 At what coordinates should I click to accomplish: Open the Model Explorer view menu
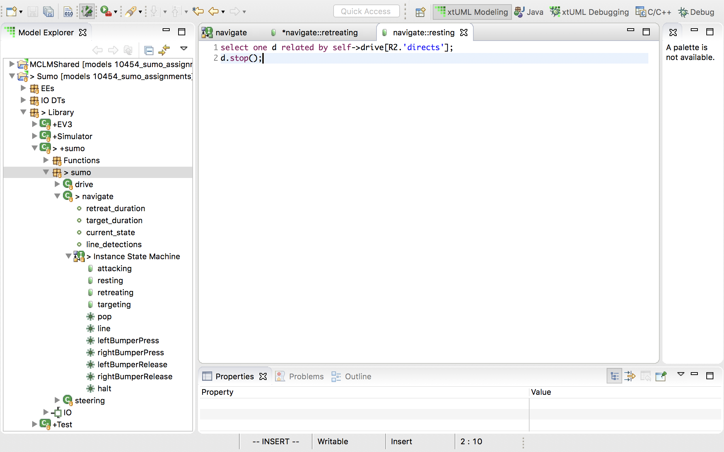tap(184, 48)
